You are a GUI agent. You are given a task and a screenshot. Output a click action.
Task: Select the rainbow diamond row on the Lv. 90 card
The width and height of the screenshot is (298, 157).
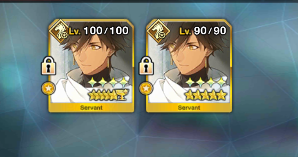click(206, 82)
